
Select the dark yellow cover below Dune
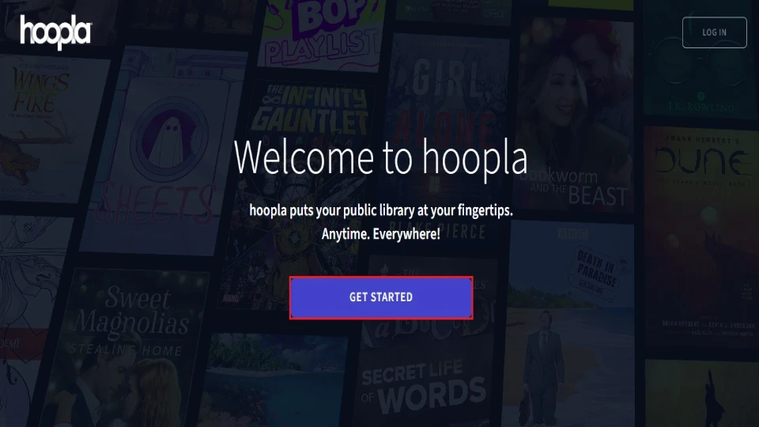click(702, 393)
